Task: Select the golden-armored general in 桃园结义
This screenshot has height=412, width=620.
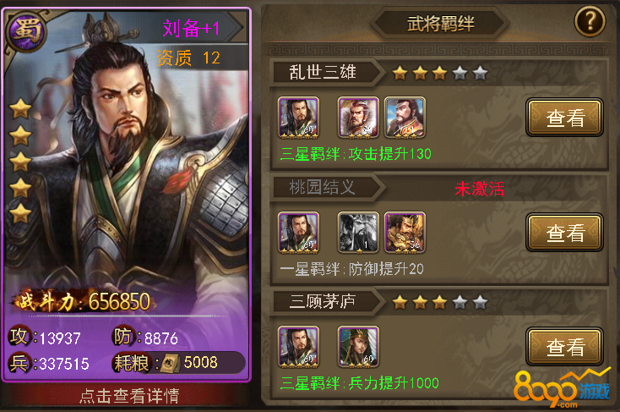Action: 405,233
